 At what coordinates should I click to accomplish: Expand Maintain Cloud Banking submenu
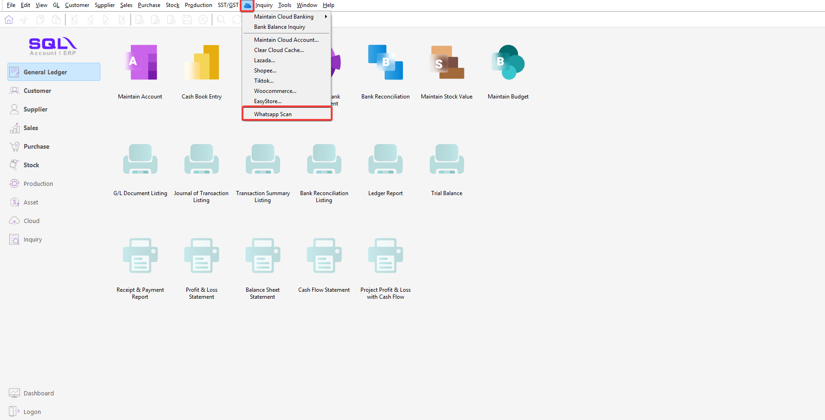tap(287, 17)
